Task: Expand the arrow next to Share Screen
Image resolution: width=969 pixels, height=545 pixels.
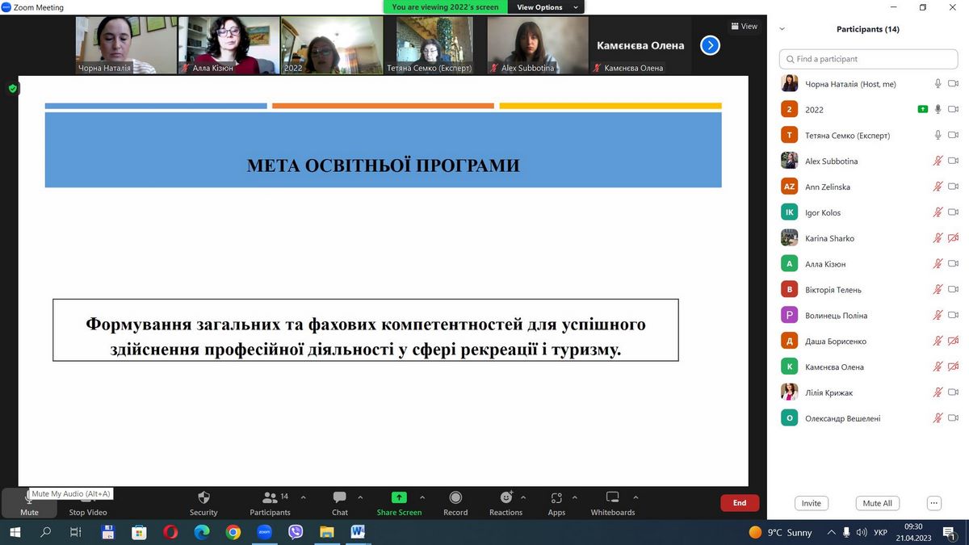Action: click(422, 497)
